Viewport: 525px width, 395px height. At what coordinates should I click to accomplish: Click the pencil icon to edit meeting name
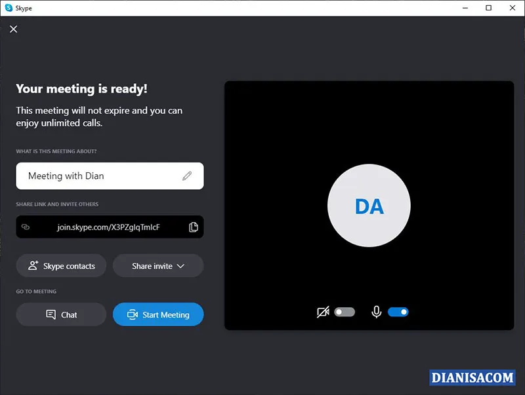(187, 176)
